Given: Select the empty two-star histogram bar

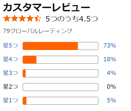Looking at the screenshot, I should [60, 87].
